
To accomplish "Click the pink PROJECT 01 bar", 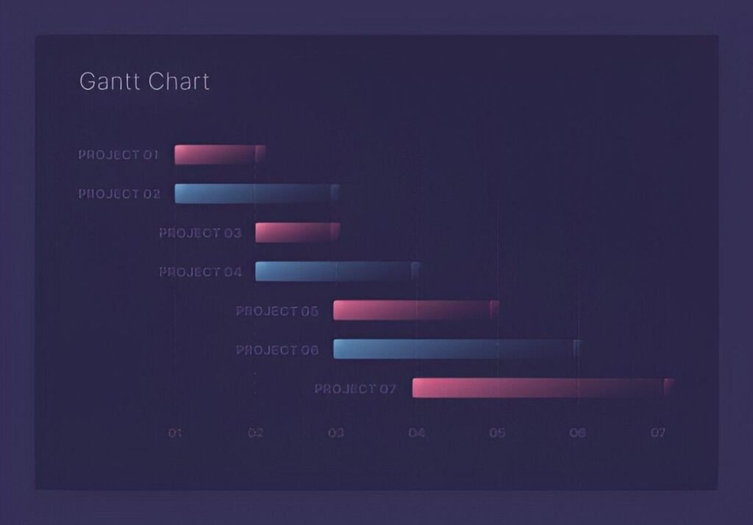I will coord(217,154).
